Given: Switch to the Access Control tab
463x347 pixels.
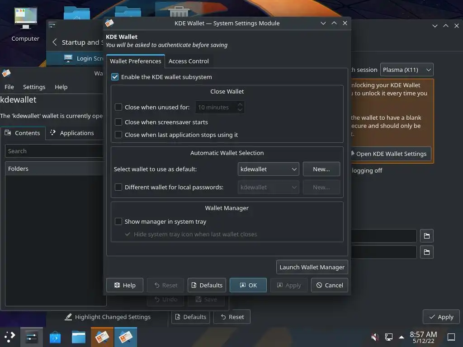Looking at the screenshot, I should [189, 61].
